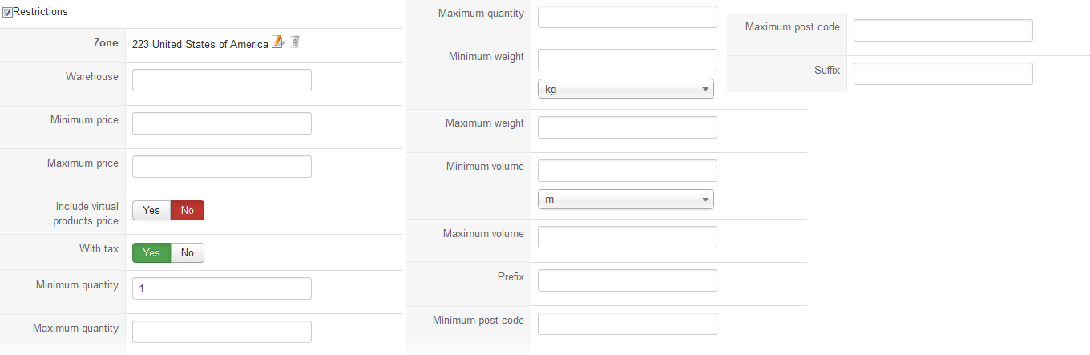Select the Minimum volume input box

tap(627, 171)
